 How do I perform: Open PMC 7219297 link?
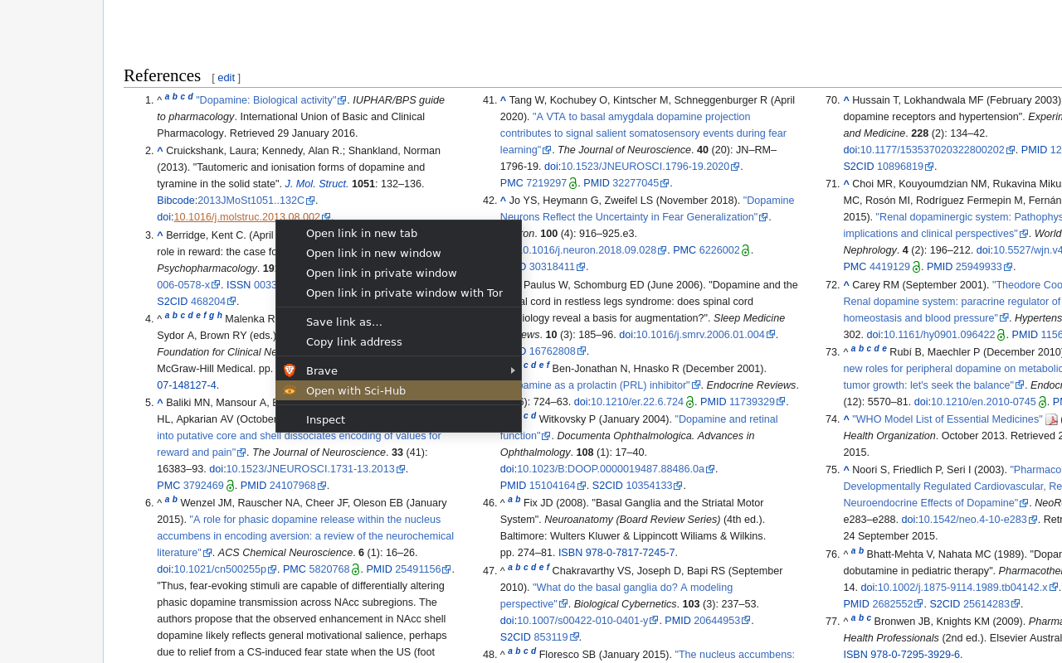coord(546,183)
